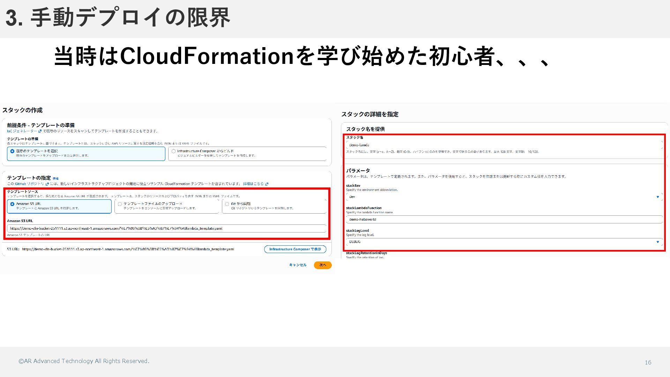The height and width of the screenshot is (377, 670).
Task: Click stackLambdaFunction demo-helloworld field
Action: click(504, 220)
